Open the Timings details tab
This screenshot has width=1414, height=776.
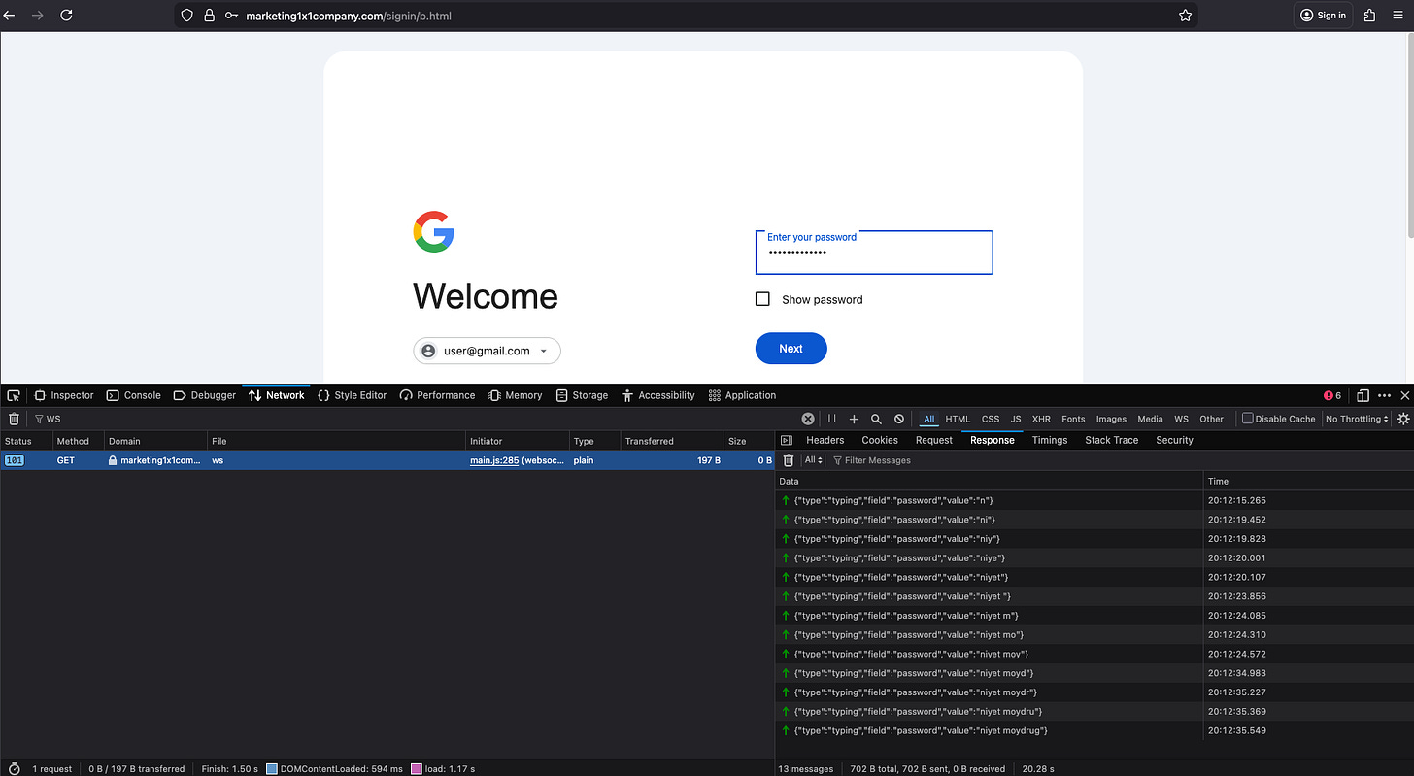(1050, 440)
